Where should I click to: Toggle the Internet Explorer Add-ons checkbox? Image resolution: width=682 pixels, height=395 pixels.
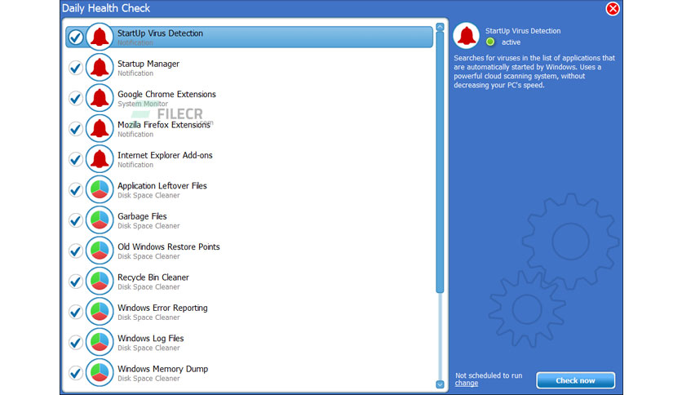click(76, 159)
